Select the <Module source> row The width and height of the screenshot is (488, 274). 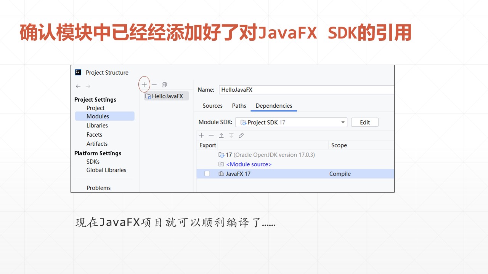pyautogui.click(x=295, y=164)
